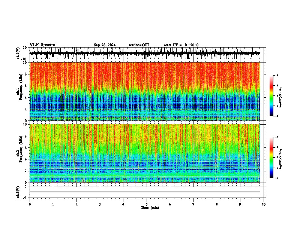Click the "ch.3(V)" axis label
Image resolution: width=297 pixels, height=229 pixels.
[18, 192]
